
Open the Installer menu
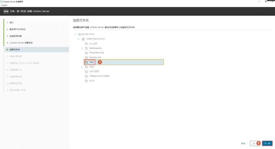point(4,5)
